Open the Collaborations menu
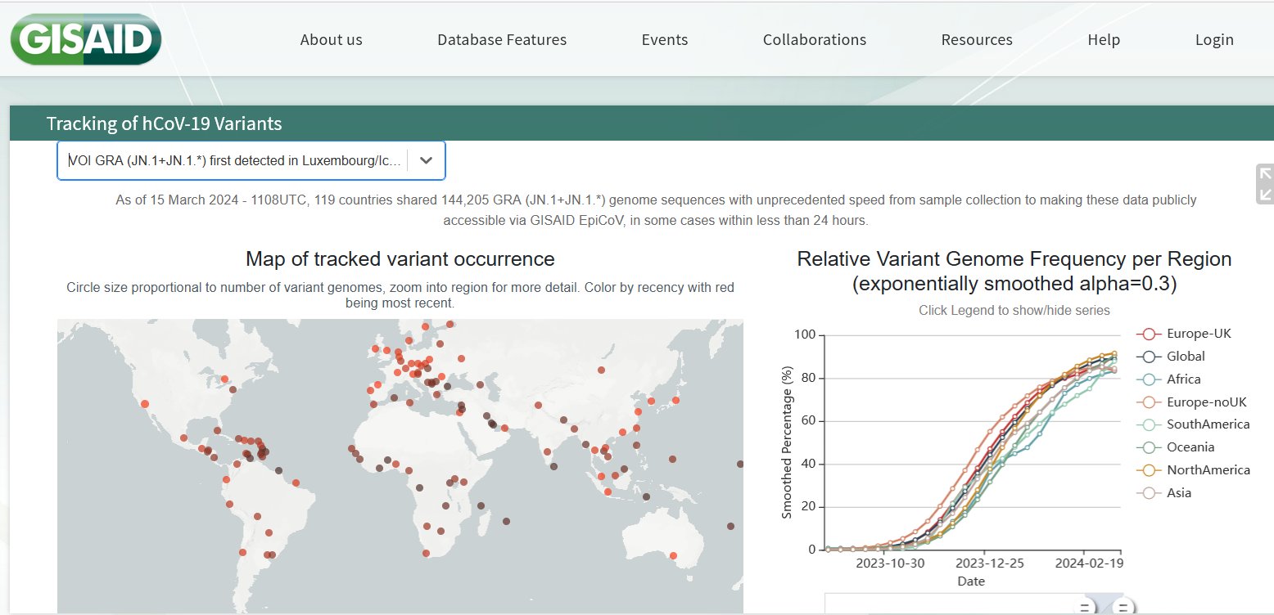This screenshot has width=1274, height=615. [x=814, y=40]
